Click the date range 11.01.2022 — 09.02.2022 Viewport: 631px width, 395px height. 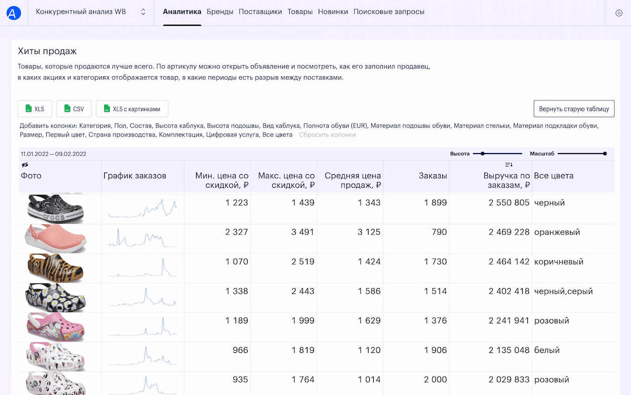point(54,154)
